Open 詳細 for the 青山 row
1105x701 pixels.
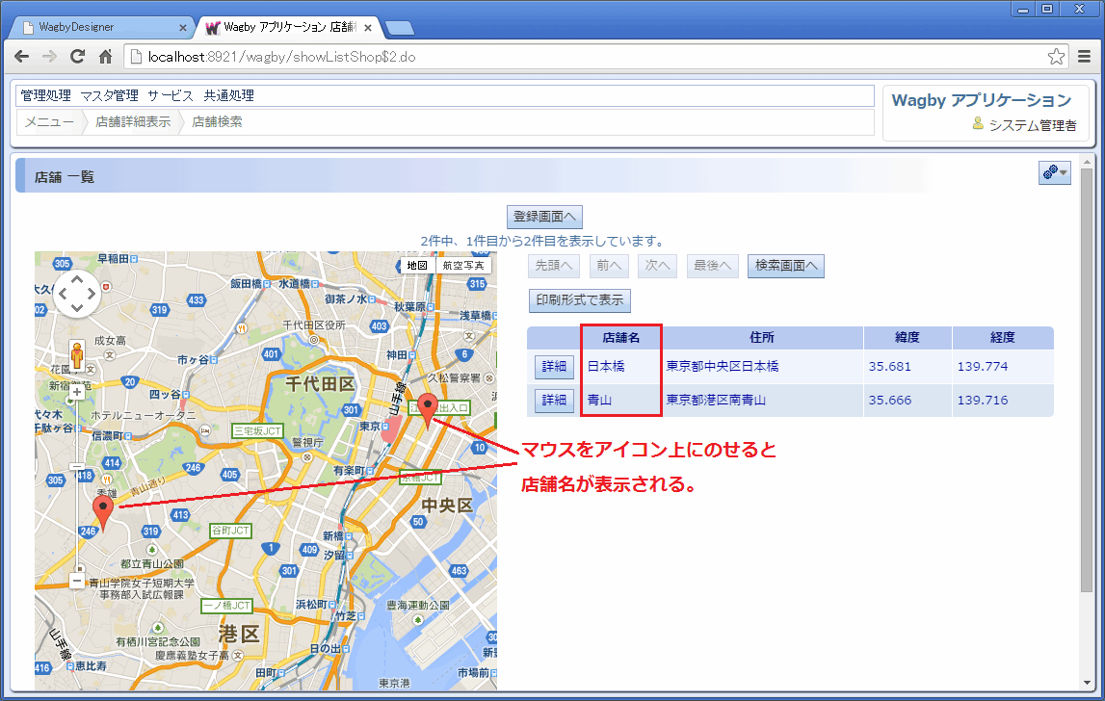click(x=554, y=401)
